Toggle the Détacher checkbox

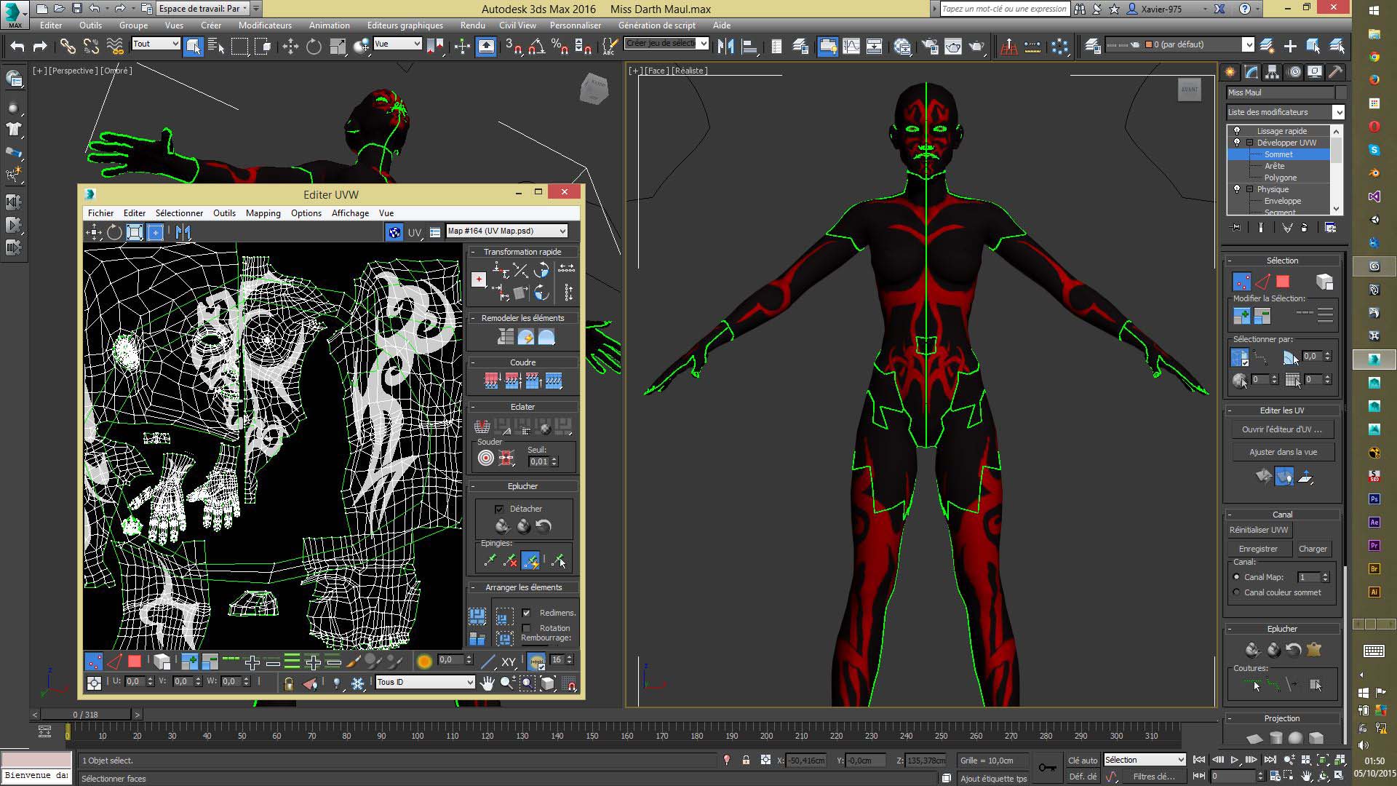tap(499, 509)
